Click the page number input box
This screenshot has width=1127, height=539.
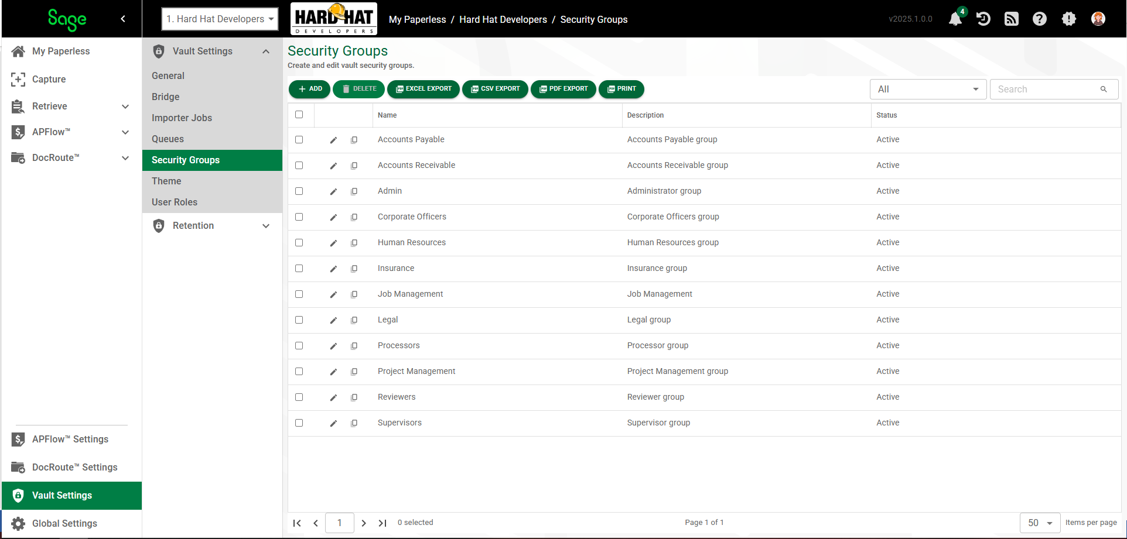click(340, 523)
